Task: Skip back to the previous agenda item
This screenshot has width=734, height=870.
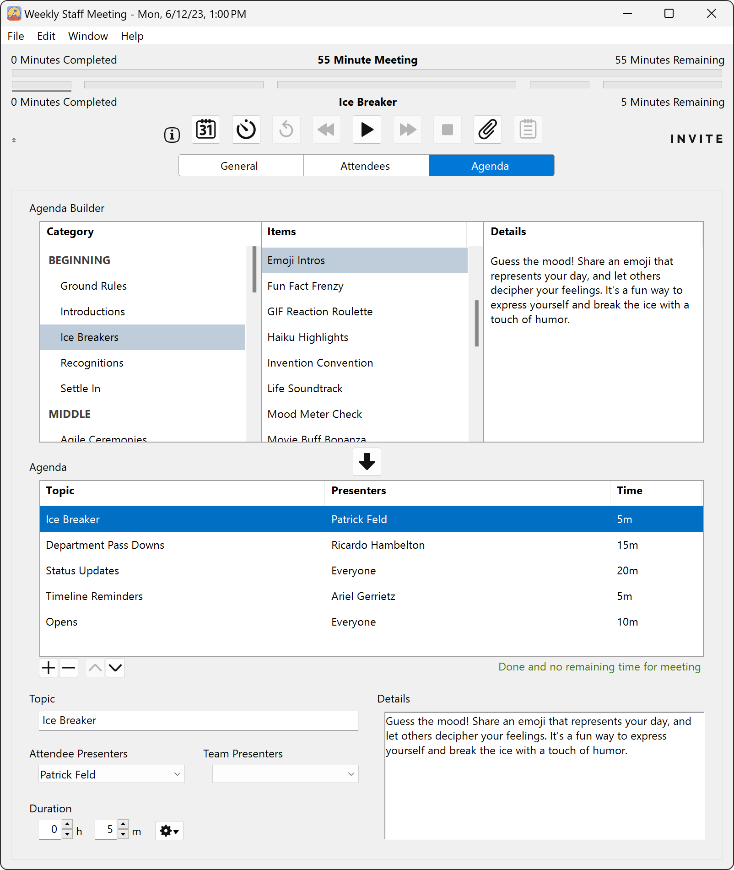Action: (326, 130)
